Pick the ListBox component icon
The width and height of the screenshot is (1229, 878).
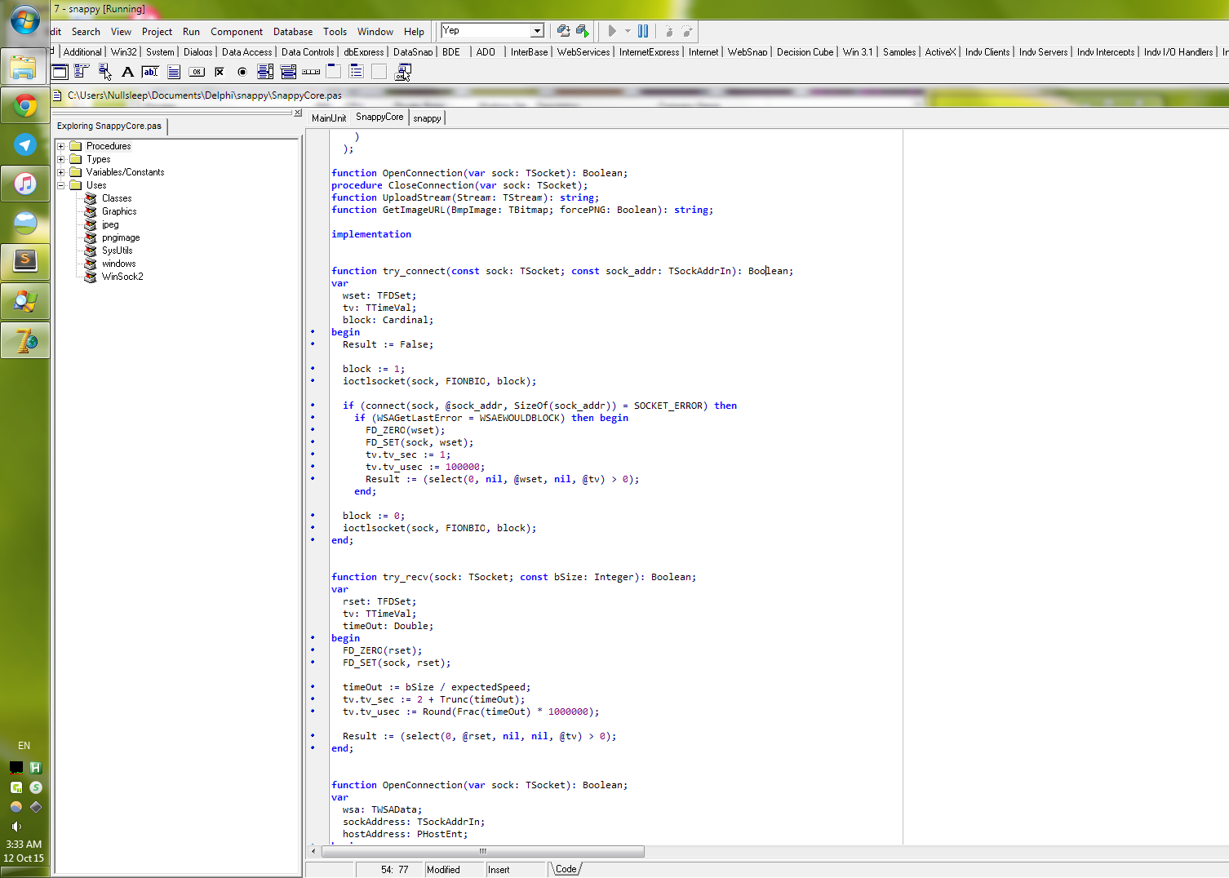coord(265,72)
